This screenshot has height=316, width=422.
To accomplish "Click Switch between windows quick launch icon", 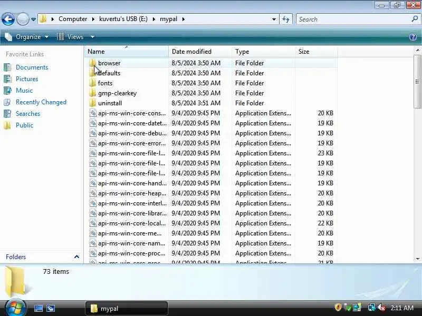I will (x=51, y=308).
